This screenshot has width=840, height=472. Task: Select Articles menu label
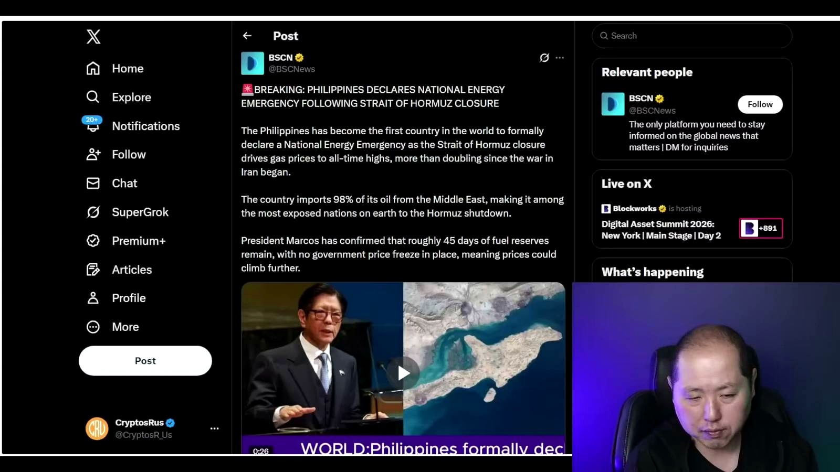pos(132,270)
